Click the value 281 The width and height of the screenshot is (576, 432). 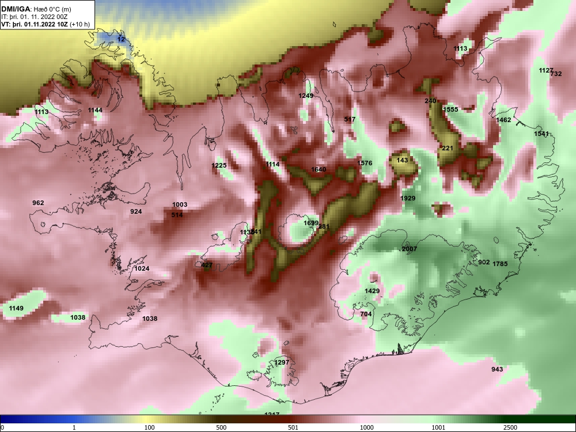click(x=324, y=226)
